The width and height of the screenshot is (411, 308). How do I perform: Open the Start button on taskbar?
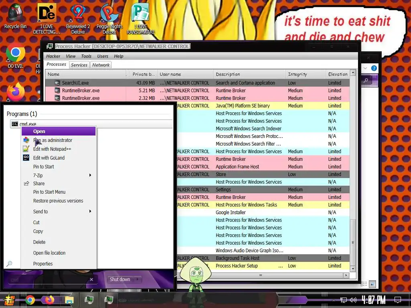[x=9, y=300]
